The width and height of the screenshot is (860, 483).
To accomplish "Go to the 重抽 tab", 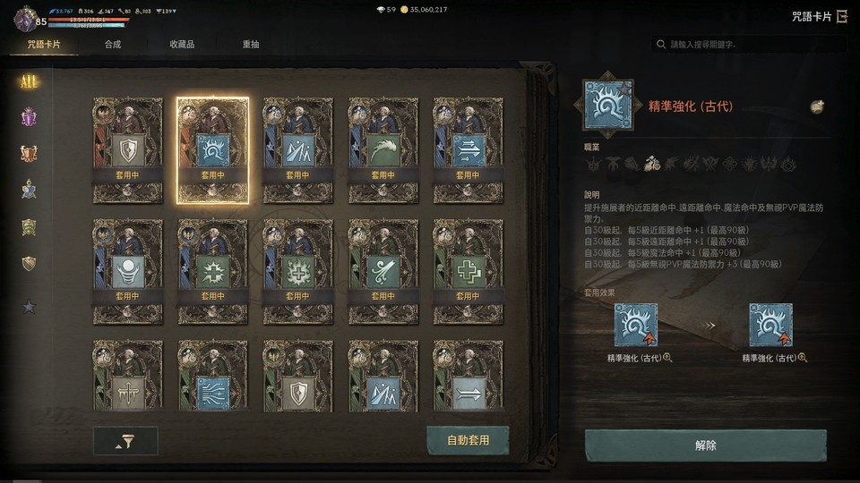I will click(251, 45).
